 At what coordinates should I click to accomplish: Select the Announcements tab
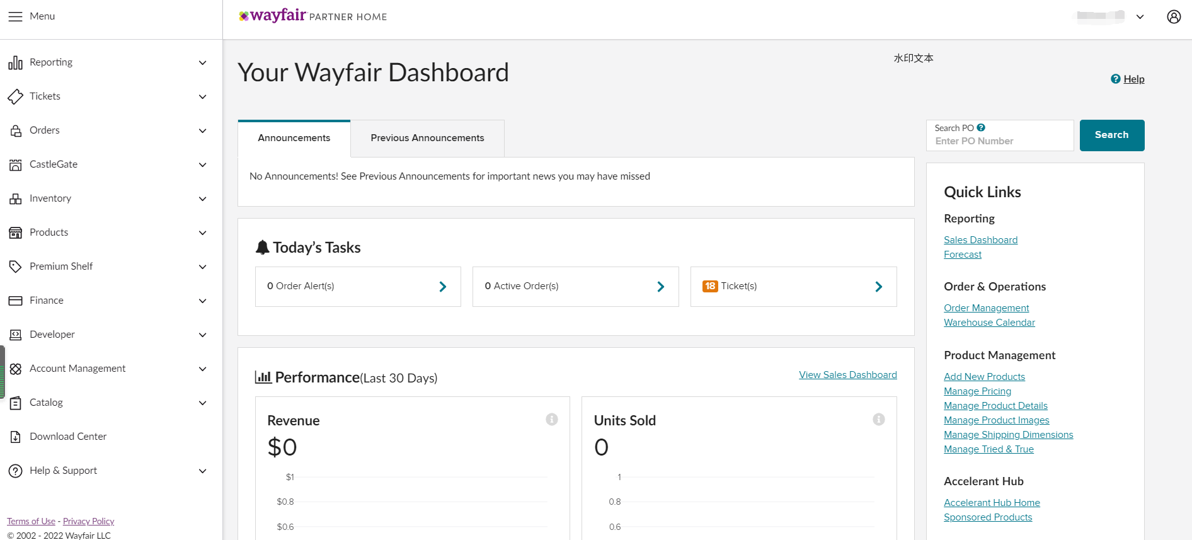pos(294,138)
